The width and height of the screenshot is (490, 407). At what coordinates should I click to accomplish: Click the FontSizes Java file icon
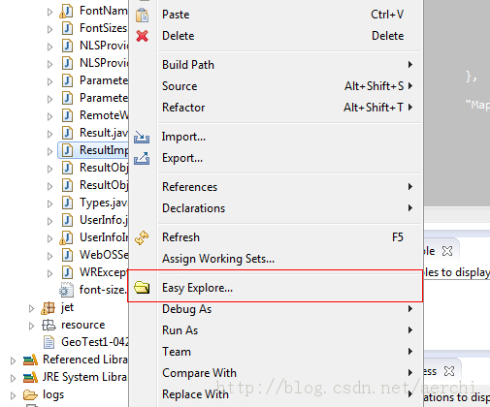click(x=67, y=28)
